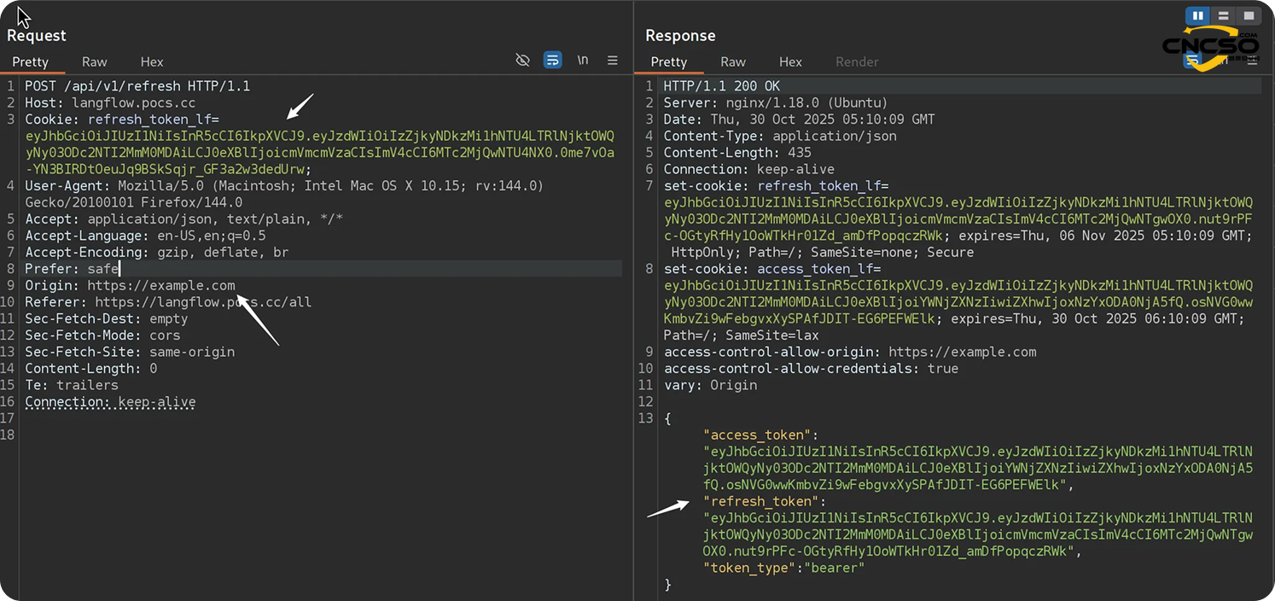
Task: Click the 'Prefer: safe' header line
Action: (x=72, y=269)
